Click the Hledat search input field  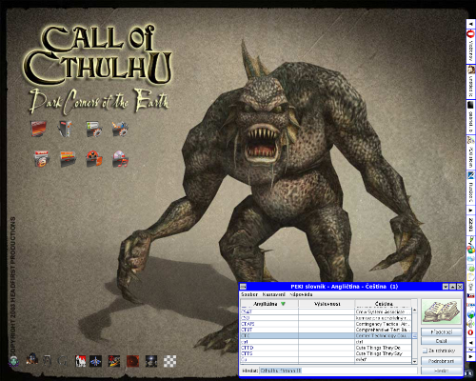point(338,371)
